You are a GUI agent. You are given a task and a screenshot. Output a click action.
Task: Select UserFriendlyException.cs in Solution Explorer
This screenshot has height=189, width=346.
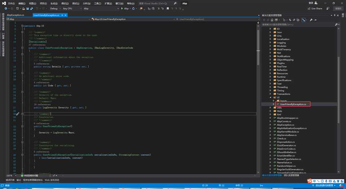[293, 104]
